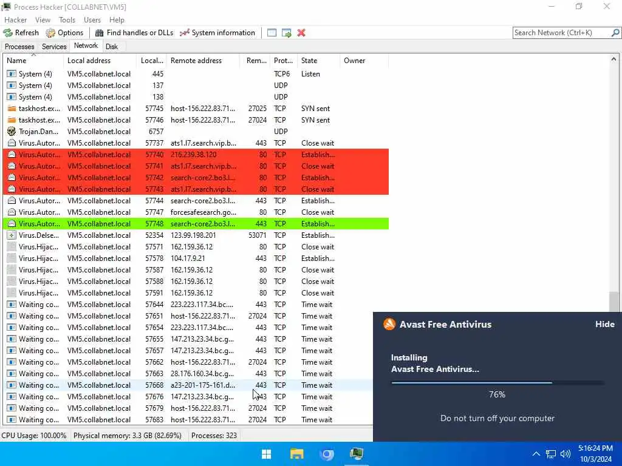Click icon of Virus.Autor... port 57737 row
The image size is (622, 466).
(x=12, y=143)
